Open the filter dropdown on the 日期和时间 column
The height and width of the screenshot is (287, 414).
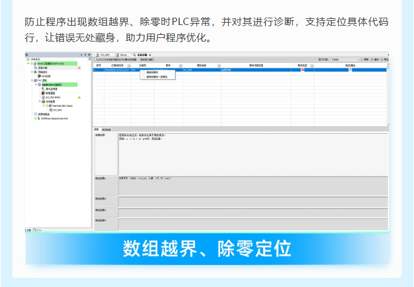[x=129, y=65]
